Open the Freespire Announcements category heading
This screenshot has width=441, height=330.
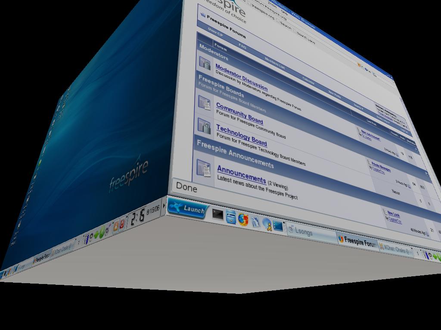tap(235, 154)
